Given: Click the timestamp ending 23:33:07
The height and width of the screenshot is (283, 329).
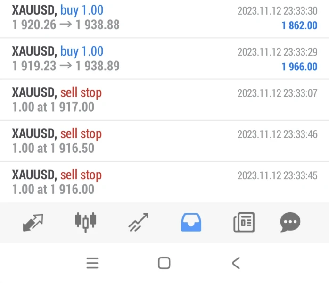Looking at the screenshot, I should coord(277,93).
